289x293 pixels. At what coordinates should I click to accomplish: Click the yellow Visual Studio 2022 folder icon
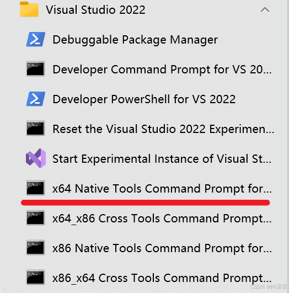pyautogui.click(x=29, y=9)
